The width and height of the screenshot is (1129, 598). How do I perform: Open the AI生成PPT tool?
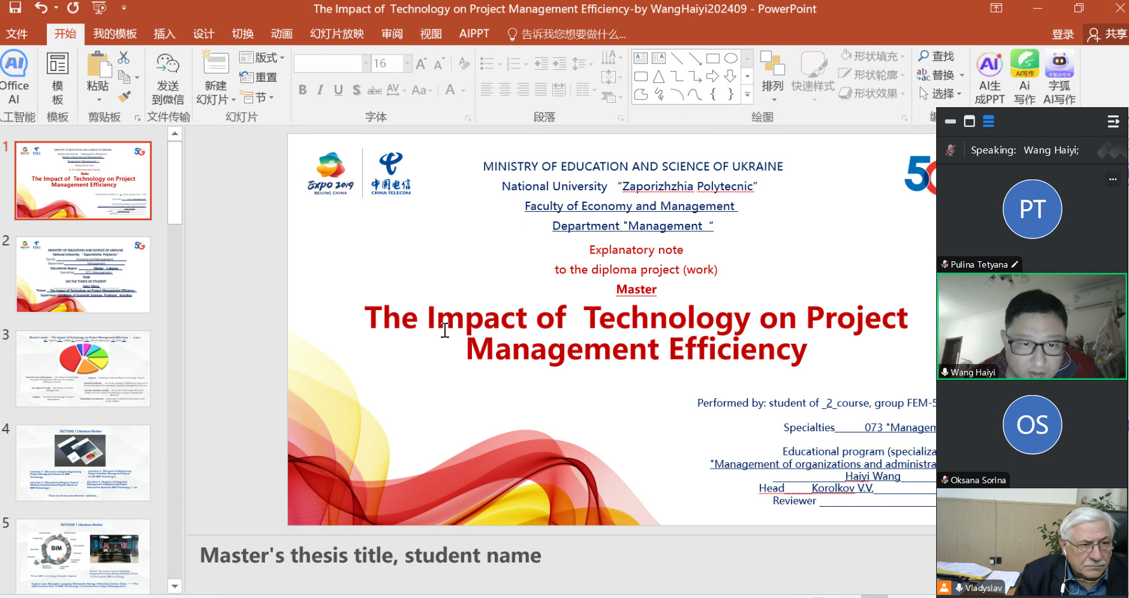point(989,77)
